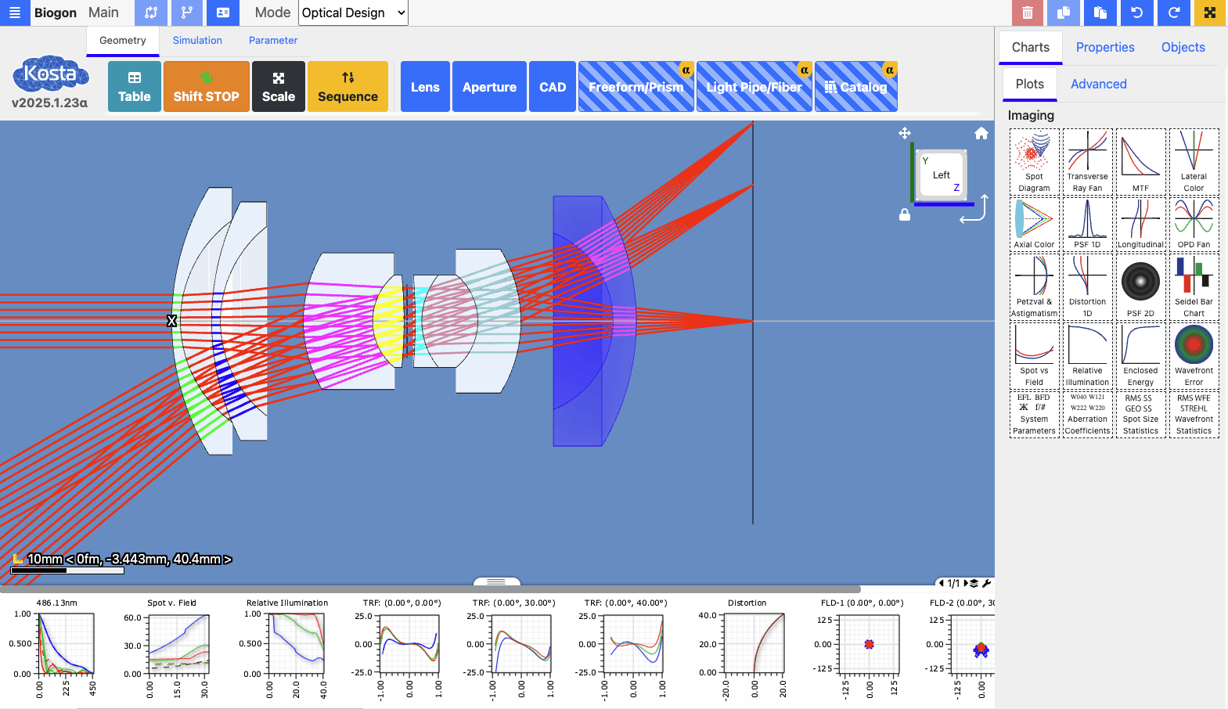Expand the Sequence options
This screenshot has height=709, width=1228.
click(348, 87)
